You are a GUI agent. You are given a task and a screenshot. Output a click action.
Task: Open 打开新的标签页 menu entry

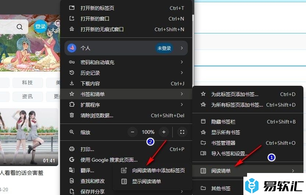[x=126, y=8]
